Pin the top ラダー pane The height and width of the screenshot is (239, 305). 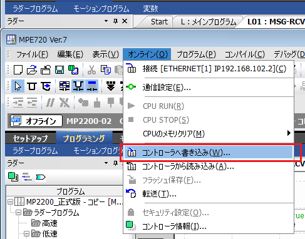[x=115, y=21]
